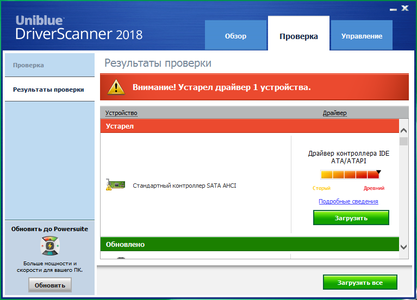Click the Powersuite gauge icon
417x300 pixels.
50,246
